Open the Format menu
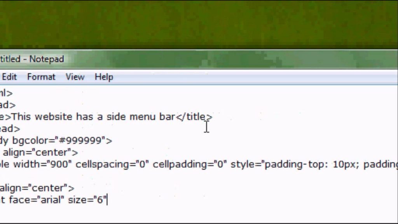Screen dimensions: 398x224 (41, 77)
